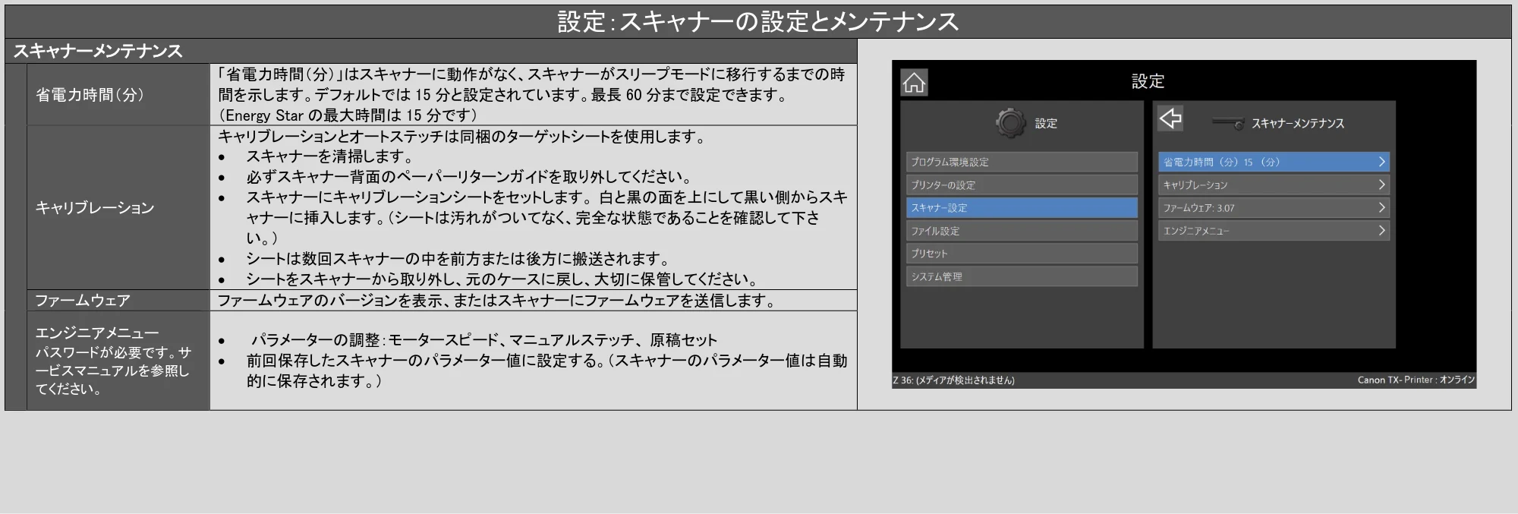The image size is (1518, 514).
Task: Open プログラム環境設定 menu item
Action: (x=1022, y=162)
